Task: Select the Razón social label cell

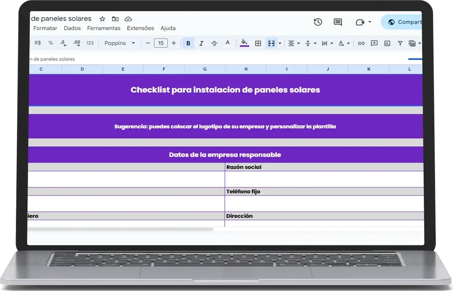Action: 324,167
